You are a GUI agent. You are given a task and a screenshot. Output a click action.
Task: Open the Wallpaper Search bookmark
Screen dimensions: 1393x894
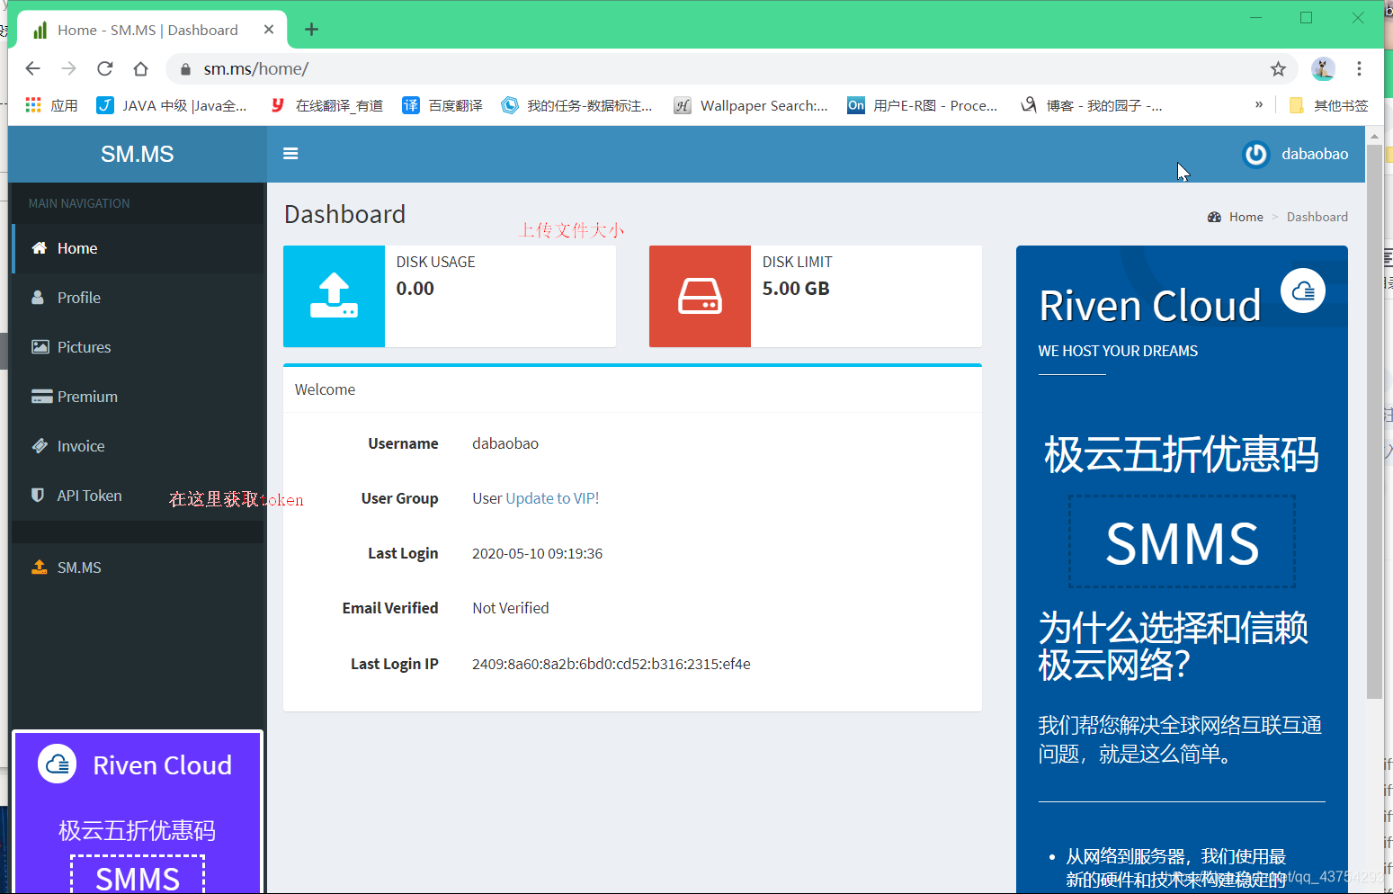[x=752, y=105]
